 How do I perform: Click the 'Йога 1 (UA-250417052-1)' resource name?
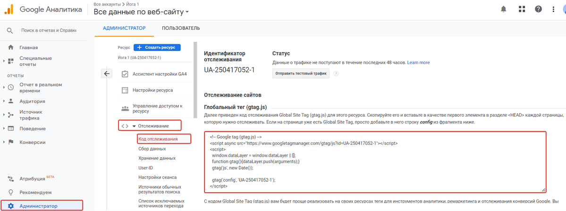coord(139,58)
